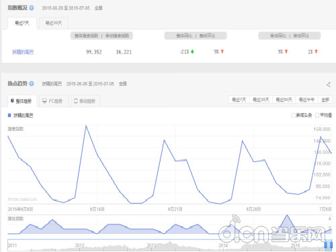Select the 最近90天 range button
Screen dimensions: 336x252
[284, 99]
